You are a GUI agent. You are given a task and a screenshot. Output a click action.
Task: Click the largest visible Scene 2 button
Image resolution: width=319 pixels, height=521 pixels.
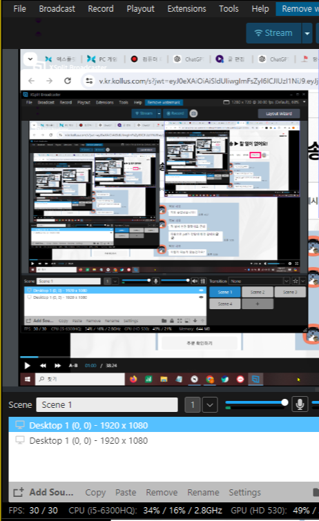coord(258,292)
